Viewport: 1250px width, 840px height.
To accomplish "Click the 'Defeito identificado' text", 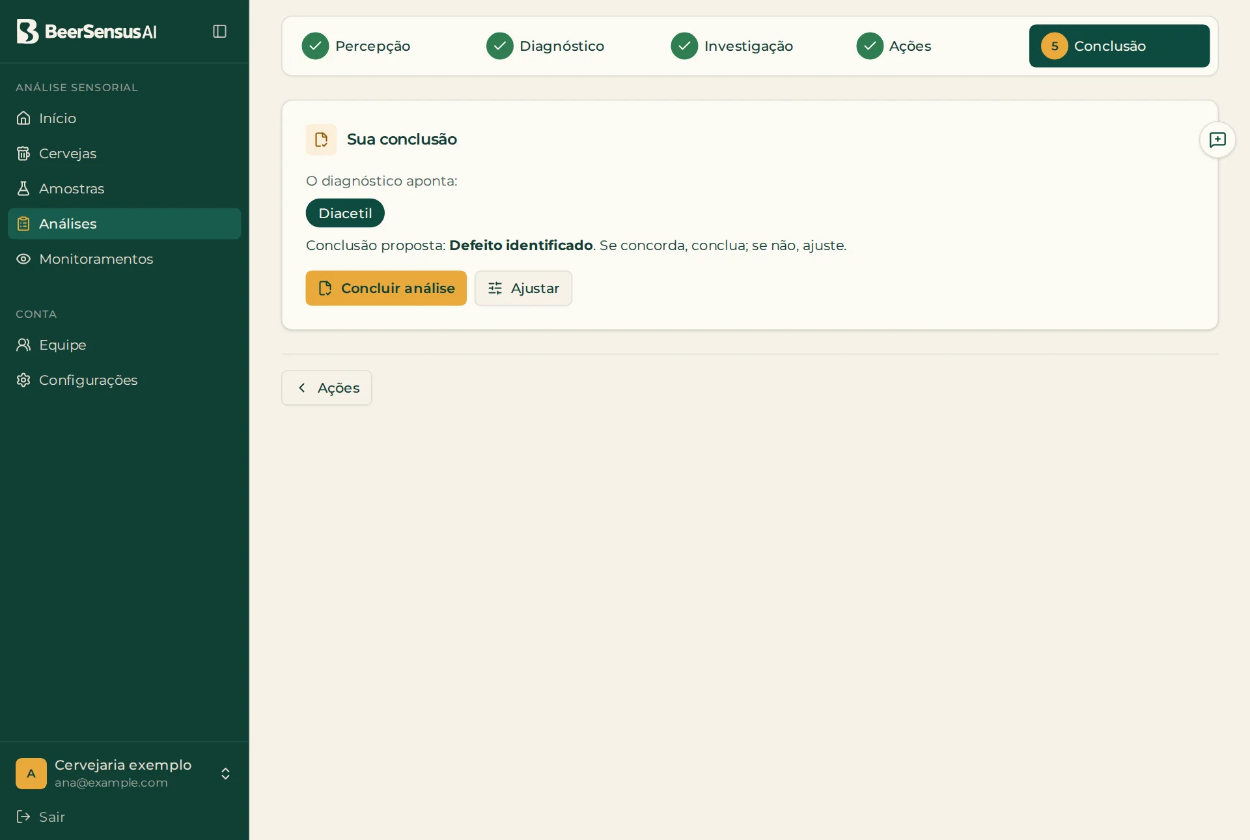I will (x=521, y=245).
